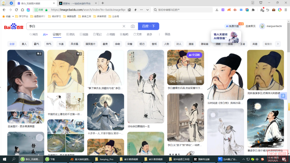Image resolution: width=290 pixels, height=163 pixels.
Task: Click the Ai变清晰 button on image
Action: point(194,55)
